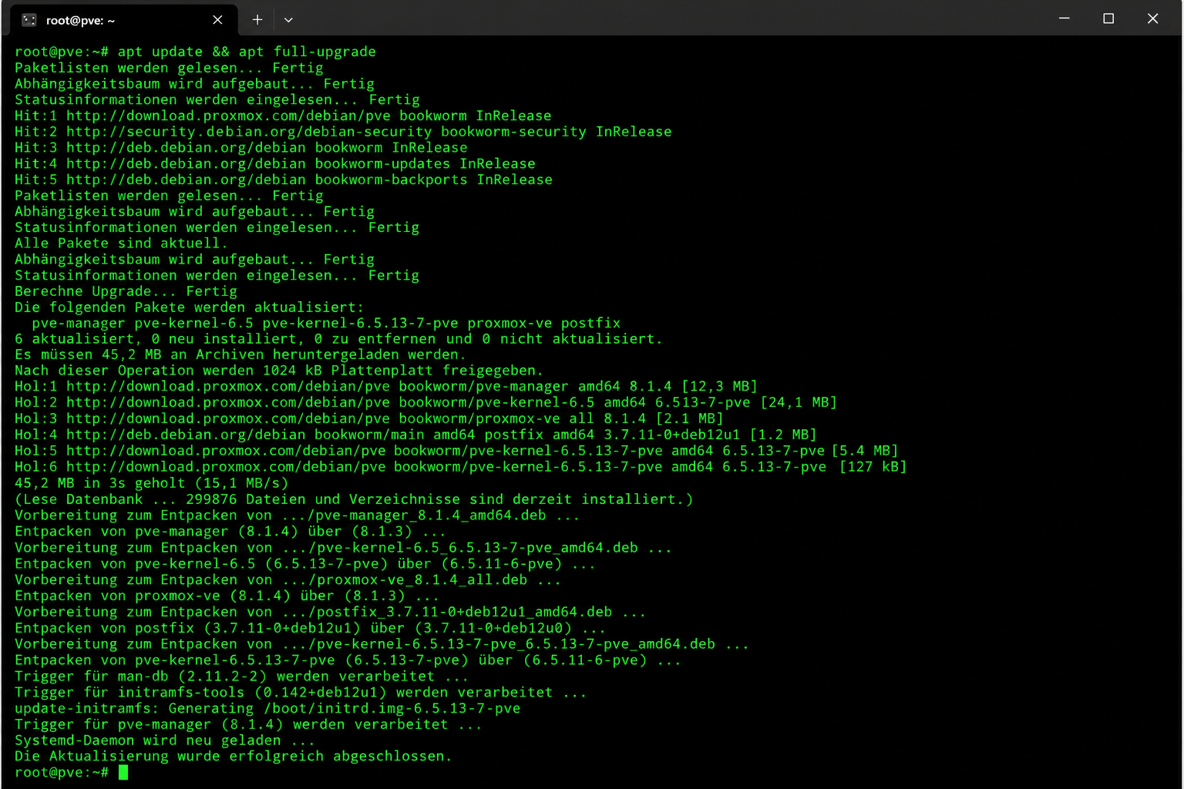Click the '45,2 MB in 3s geholt' line
Viewport: 1184px width, 789px height.
[x=151, y=483]
